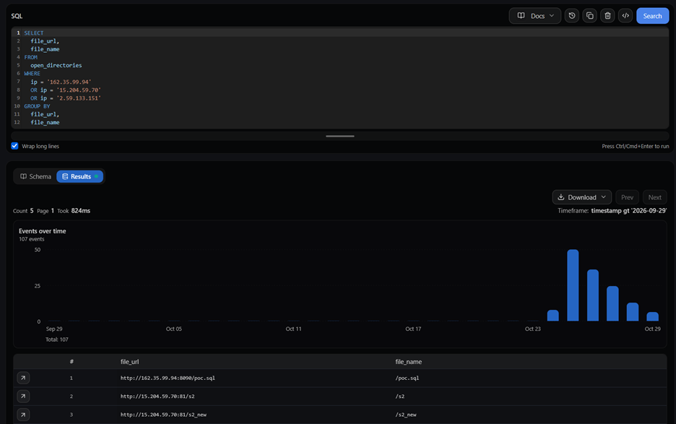Click the Took 824ms query time text
676x424 pixels.
point(74,211)
